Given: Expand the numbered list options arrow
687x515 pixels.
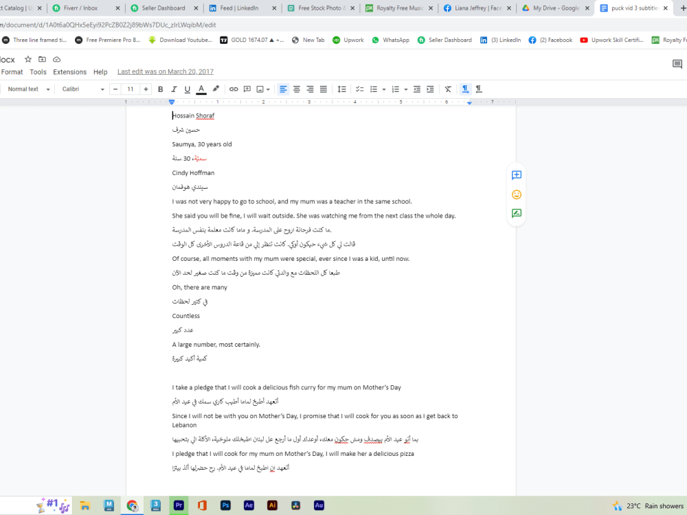Looking at the screenshot, I should pos(406,89).
